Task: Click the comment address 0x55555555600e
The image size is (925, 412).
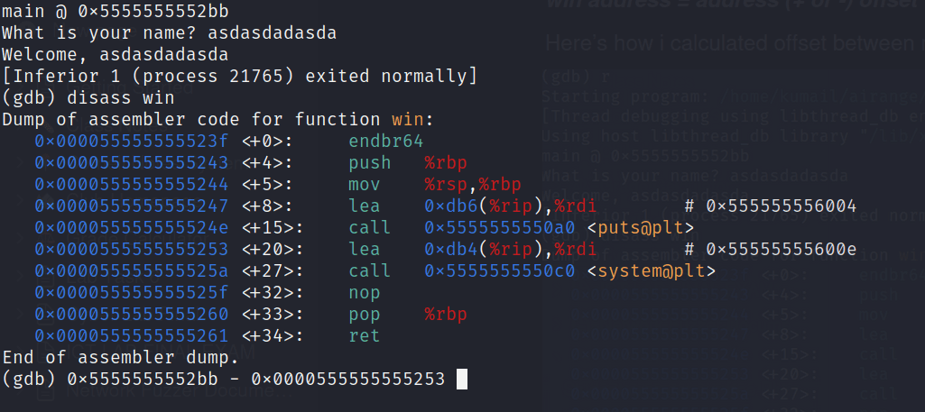Action: point(781,249)
